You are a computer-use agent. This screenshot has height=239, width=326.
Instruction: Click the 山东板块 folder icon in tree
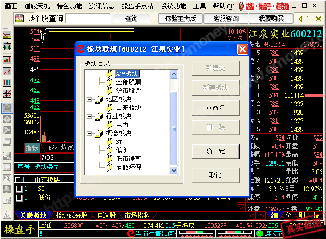point(110,107)
